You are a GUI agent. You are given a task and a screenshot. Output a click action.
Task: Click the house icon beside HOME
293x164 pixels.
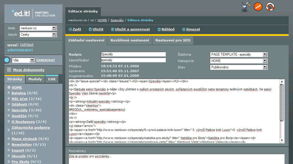[x=9, y=87]
